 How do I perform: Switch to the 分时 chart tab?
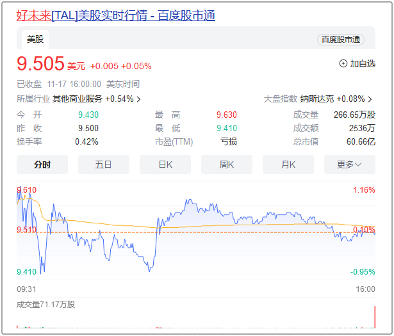[x=42, y=164]
